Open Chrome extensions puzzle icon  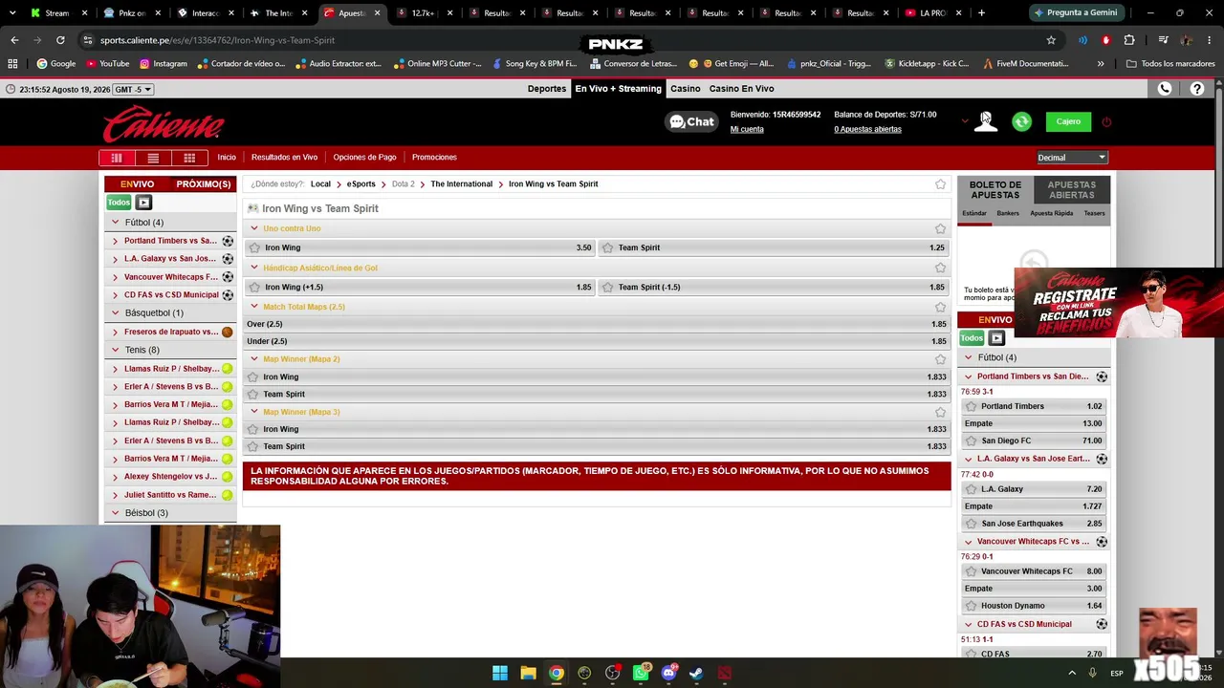tap(1129, 40)
